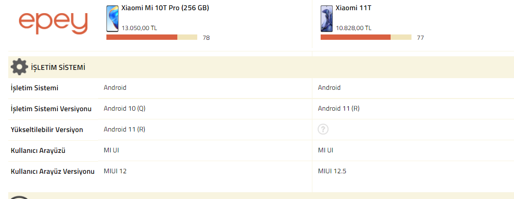Image resolution: width=514 pixels, height=199 pixels.
Task: Click the question mark icon for Xiaomi 11T
Action: (323, 129)
